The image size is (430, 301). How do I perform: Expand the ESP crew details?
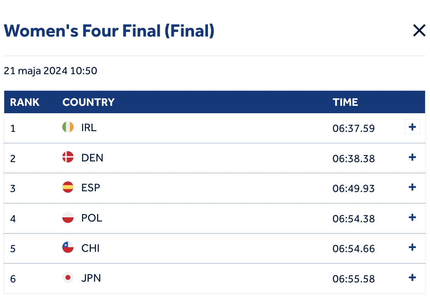[412, 187]
